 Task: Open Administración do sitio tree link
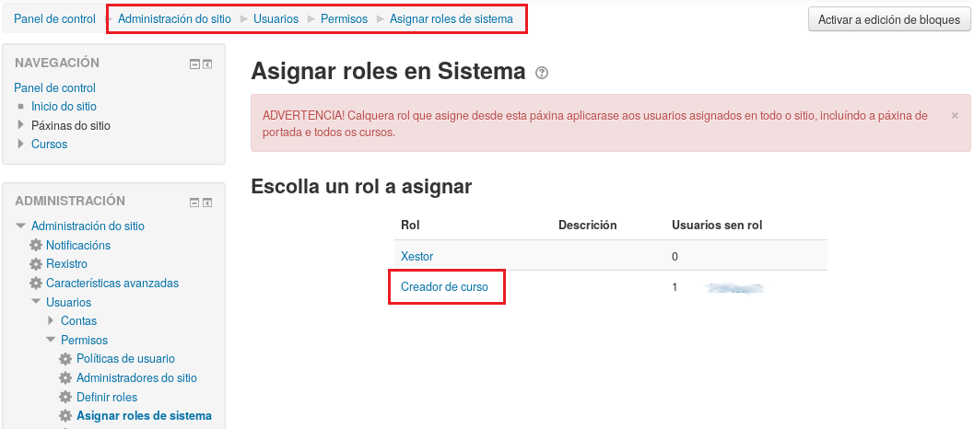[x=88, y=226]
